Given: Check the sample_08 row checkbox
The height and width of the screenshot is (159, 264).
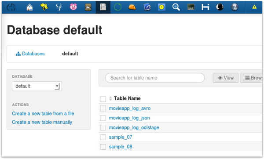Looking at the screenshot, I should coord(103,147).
